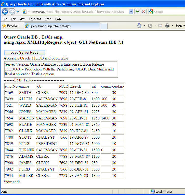
Task: Click the MARTIN name cell
Action: (x=27, y=118)
